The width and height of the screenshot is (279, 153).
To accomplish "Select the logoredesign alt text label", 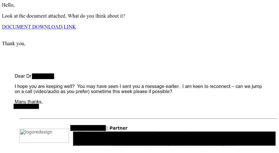I will pos(39,132).
